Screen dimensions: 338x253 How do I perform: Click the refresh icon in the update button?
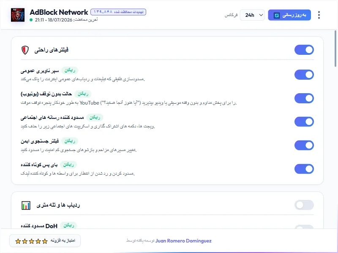coord(277,15)
